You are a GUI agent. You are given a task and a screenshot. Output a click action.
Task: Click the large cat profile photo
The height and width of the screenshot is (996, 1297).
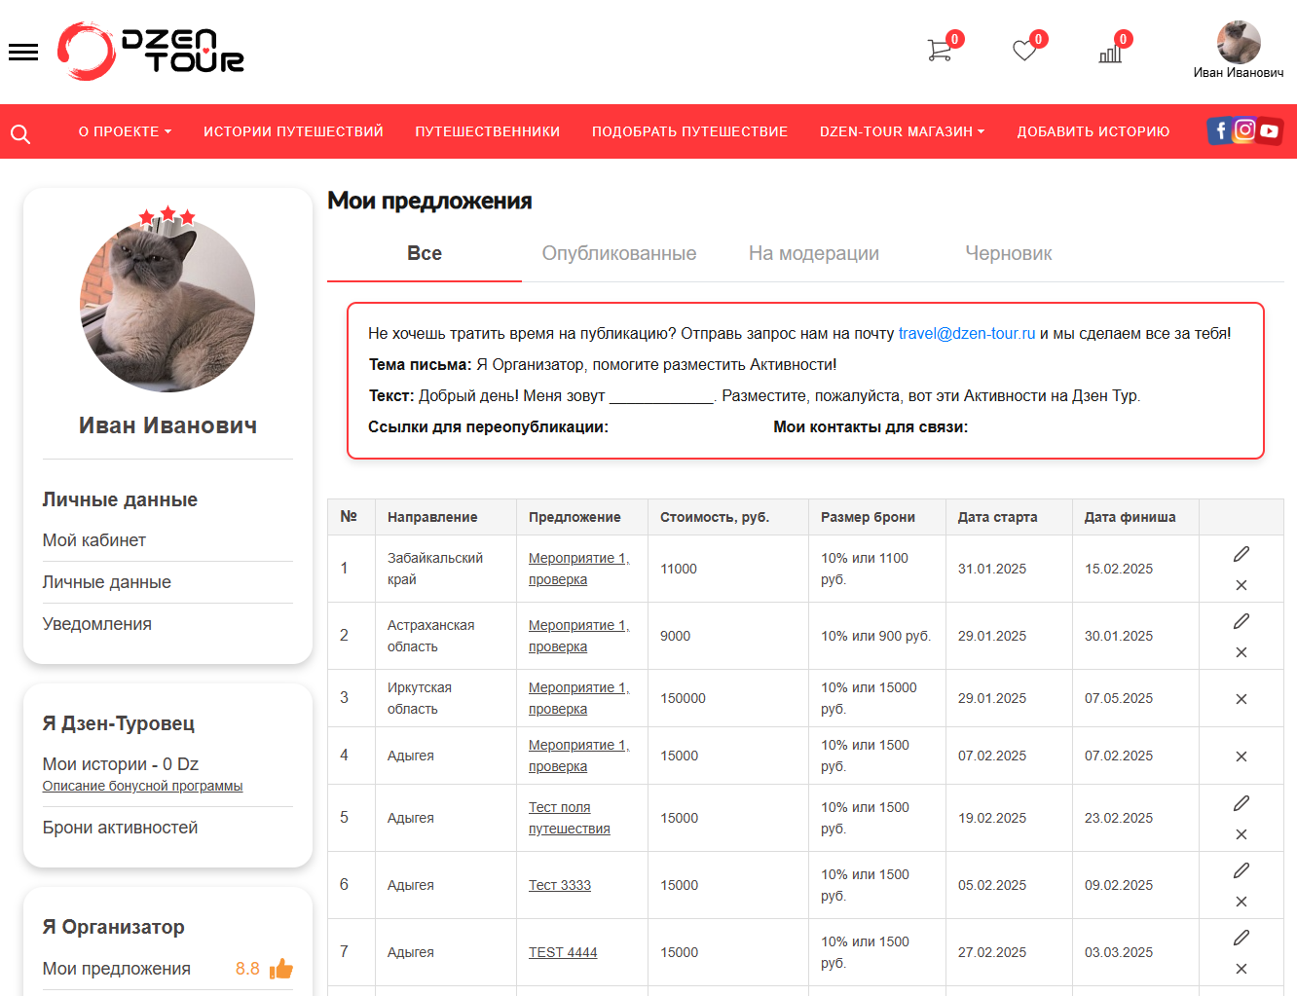tap(167, 305)
